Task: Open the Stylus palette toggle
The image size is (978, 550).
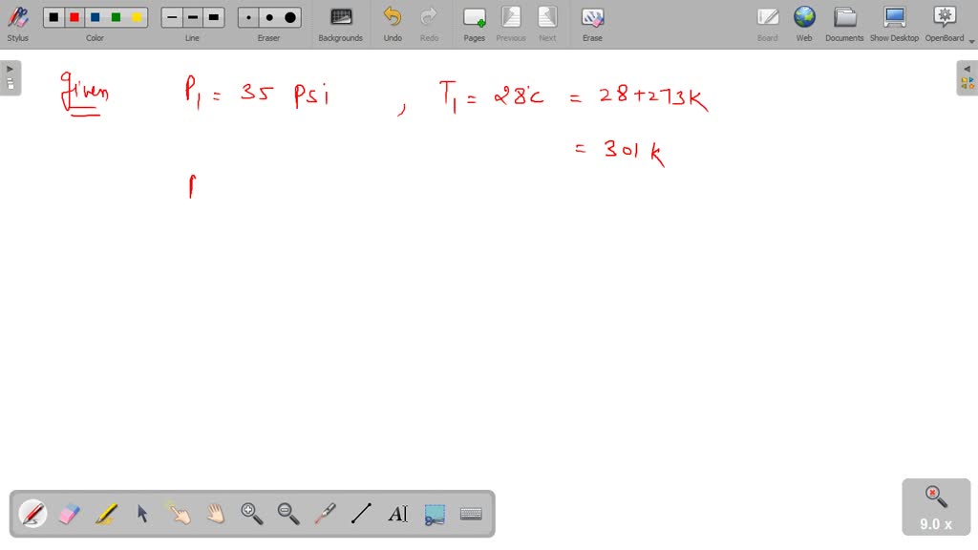Action: click(x=17, y=24)
